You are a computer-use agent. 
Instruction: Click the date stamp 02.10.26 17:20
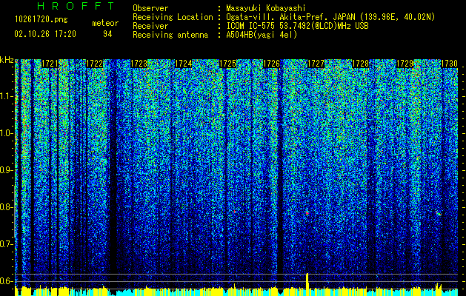tap(45, 34)
